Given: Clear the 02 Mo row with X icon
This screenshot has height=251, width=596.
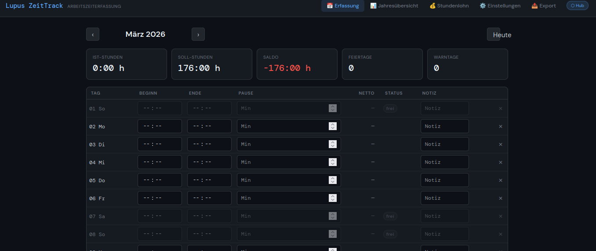Looking at the screenshot, I should click(500, 126).
